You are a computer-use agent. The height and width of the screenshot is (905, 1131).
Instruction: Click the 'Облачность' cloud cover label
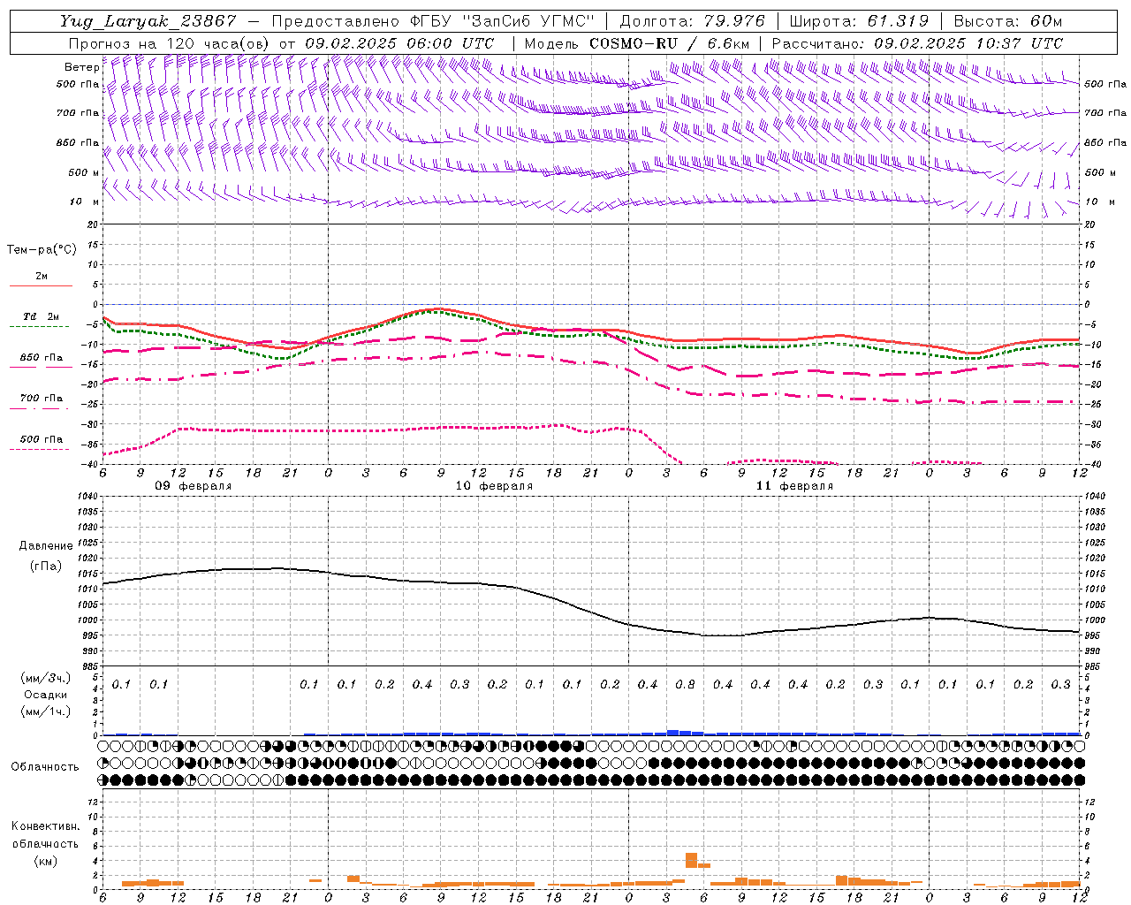pos(45,766)
